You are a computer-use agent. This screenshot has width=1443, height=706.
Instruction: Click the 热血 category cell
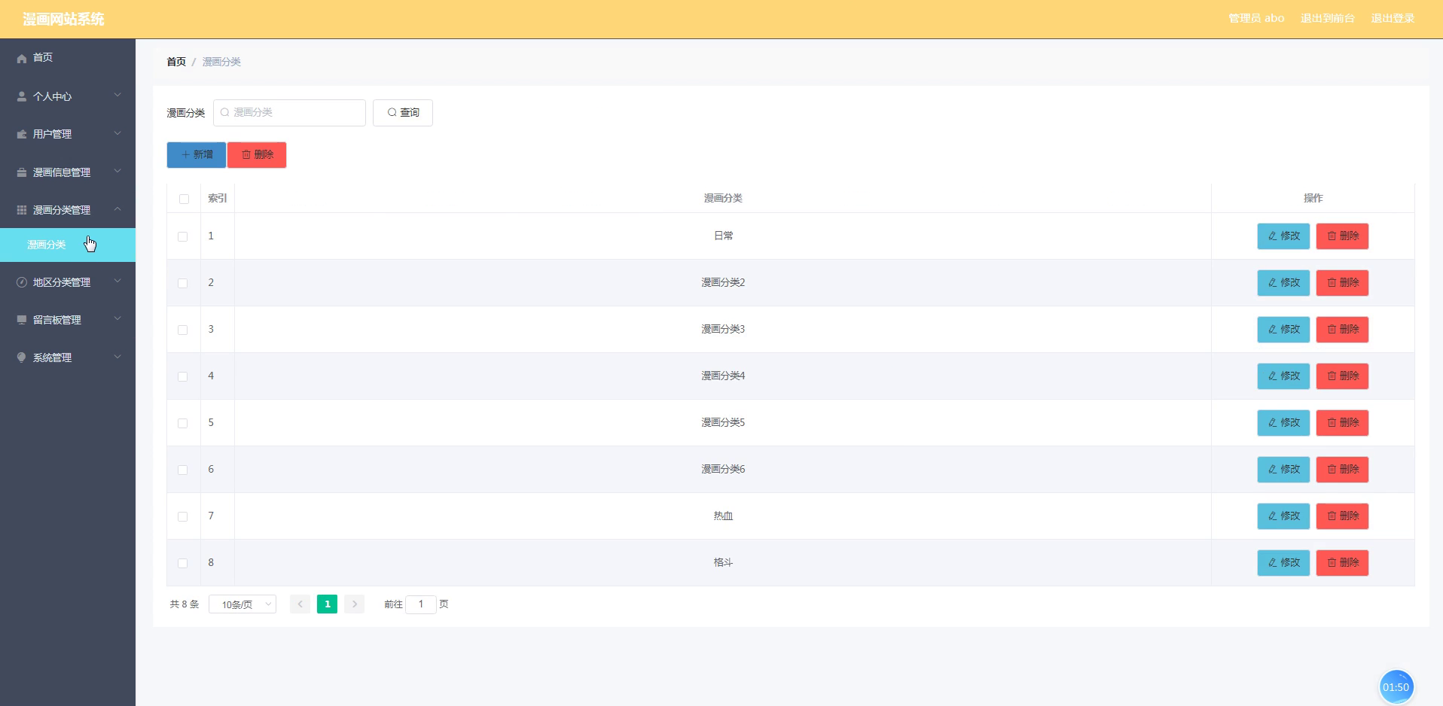[723, 516]
